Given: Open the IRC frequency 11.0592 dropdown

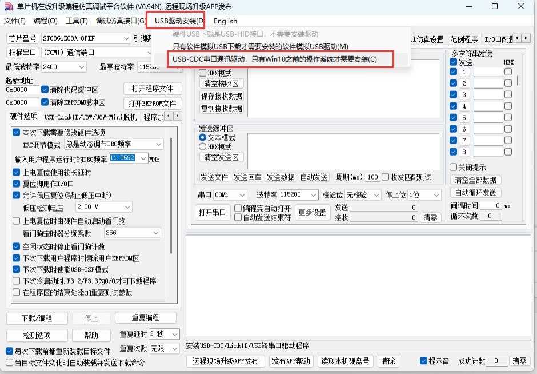Looking at the screenshot, I should pyautogui.click(x=144, y=158).
